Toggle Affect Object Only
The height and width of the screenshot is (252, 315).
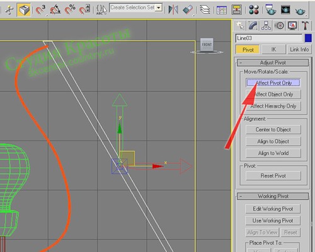[273, 94]
